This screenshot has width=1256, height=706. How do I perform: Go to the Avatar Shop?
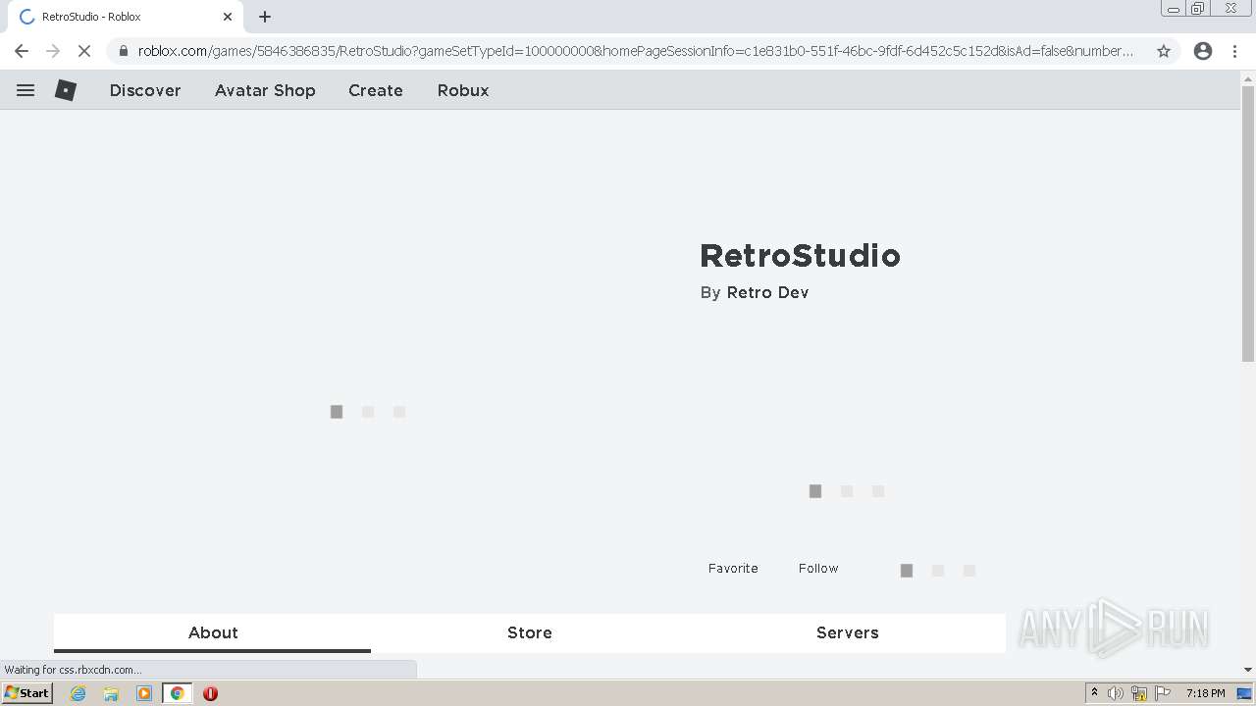[x=265, y=90]
